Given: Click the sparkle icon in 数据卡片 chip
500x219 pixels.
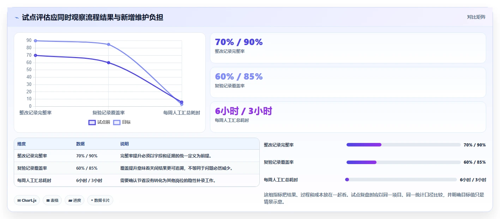Looking at the screenshot, I should [x=92, y=200].
